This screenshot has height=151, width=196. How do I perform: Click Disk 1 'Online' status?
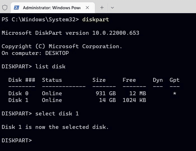tap(52, 100)
